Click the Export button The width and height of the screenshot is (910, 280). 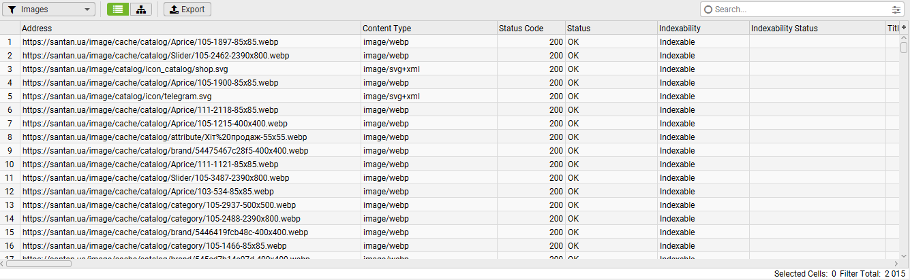187,10
